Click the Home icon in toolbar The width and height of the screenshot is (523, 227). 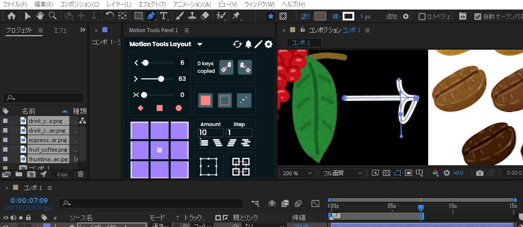click(12, 16)
